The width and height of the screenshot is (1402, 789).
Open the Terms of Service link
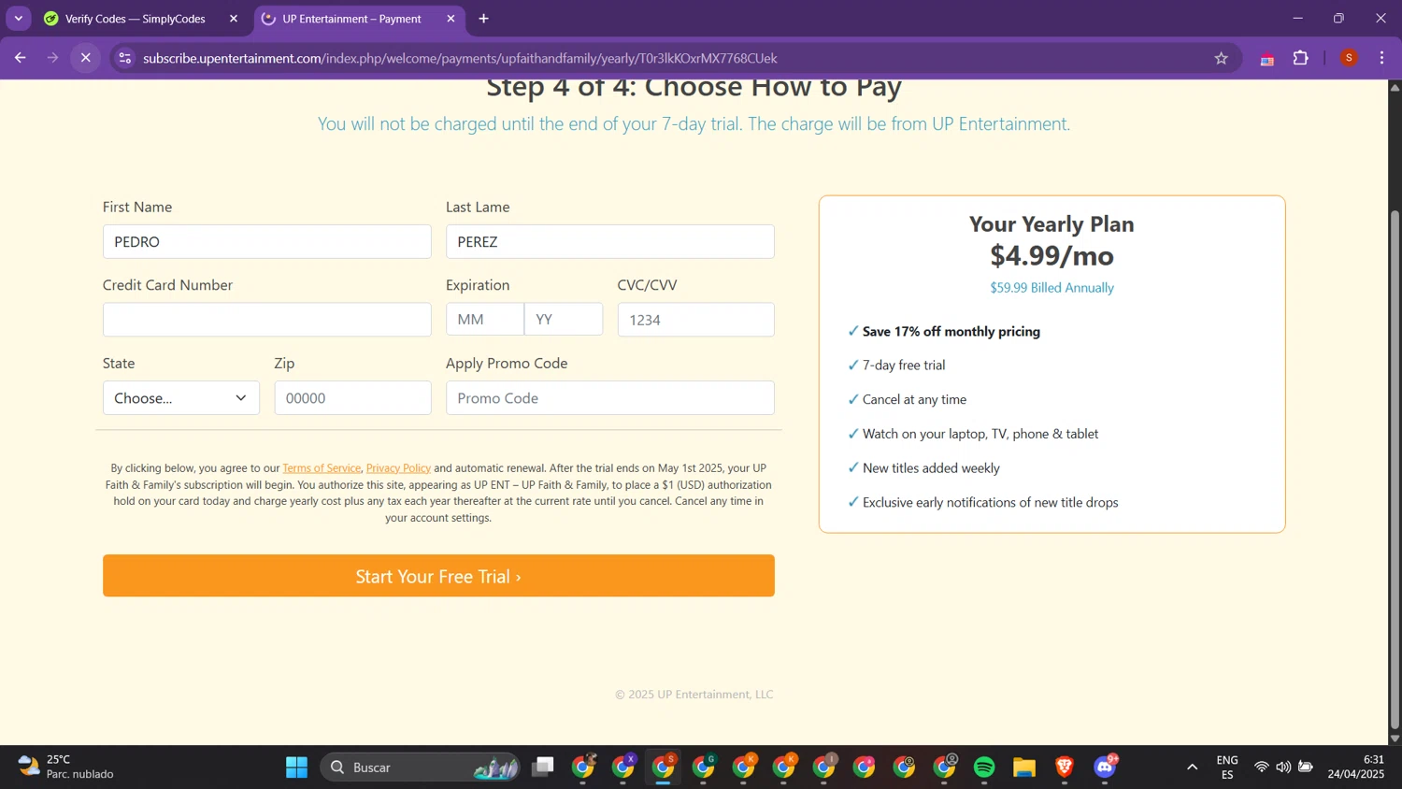coord(322,468)
